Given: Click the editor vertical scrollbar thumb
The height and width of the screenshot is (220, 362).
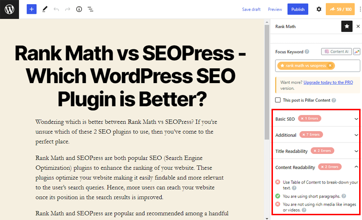Looking at the screenshot, I should click(x=267, y=82).
